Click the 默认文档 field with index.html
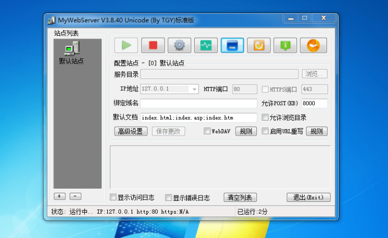388x238 pixels. 199,117
